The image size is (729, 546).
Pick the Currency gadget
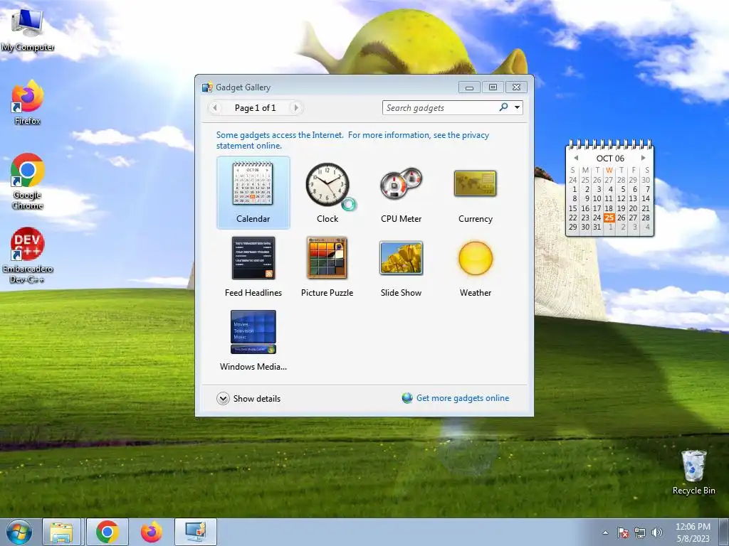475,192
